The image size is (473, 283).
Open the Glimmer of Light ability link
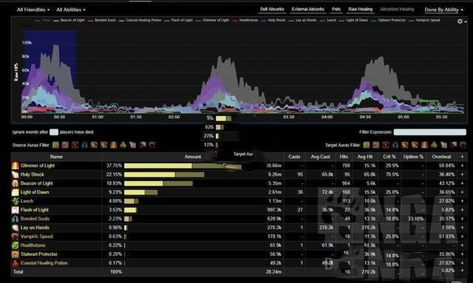tap(38, 166)
